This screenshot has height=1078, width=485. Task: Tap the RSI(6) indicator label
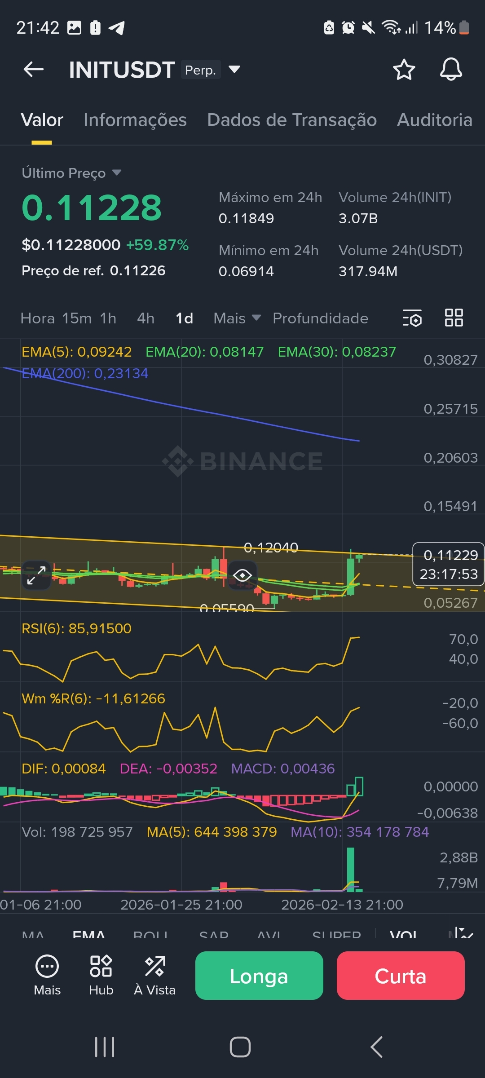coord(76,628)
